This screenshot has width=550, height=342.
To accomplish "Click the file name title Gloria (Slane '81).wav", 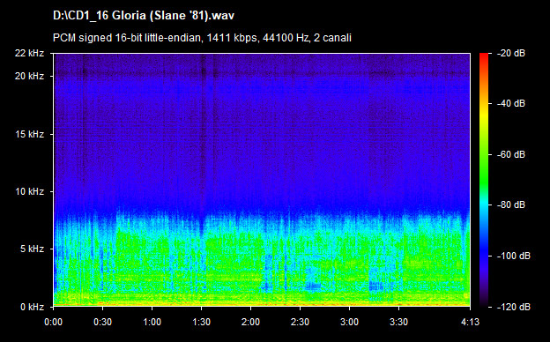I will pyautogui.click(x=144, y=16).
